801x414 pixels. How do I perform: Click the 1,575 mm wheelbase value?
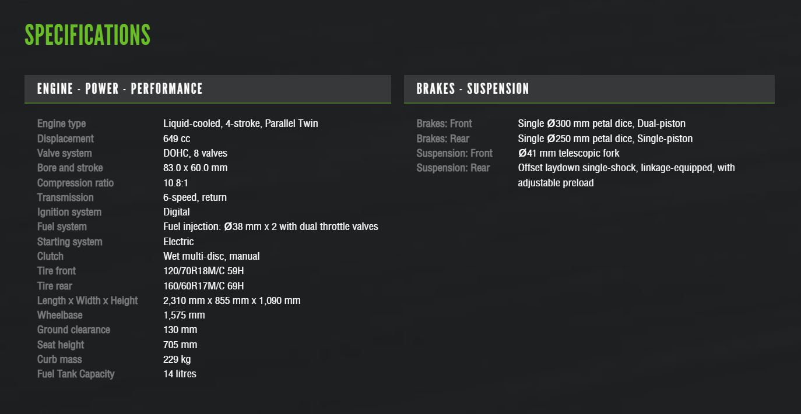[x=184, y=315]
